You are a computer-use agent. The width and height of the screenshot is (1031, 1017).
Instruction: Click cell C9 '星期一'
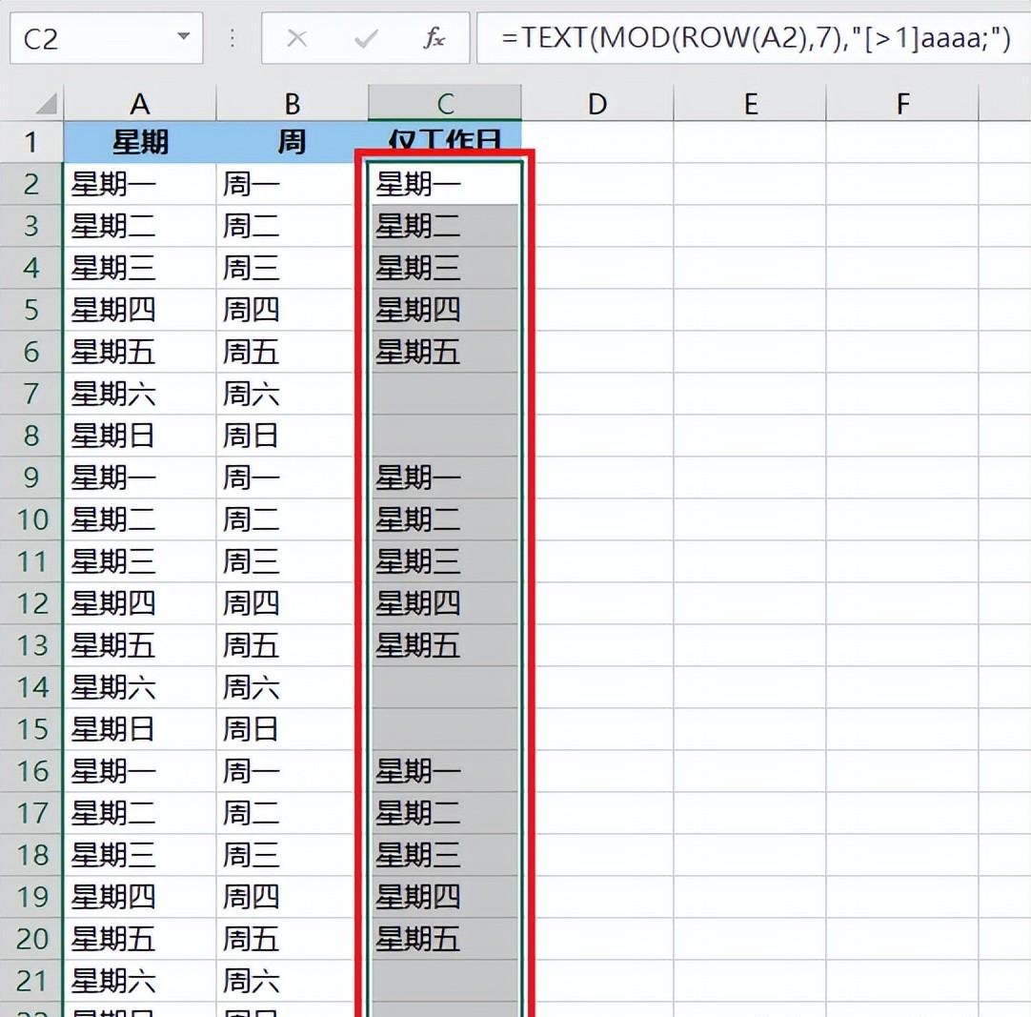[445, 478]
